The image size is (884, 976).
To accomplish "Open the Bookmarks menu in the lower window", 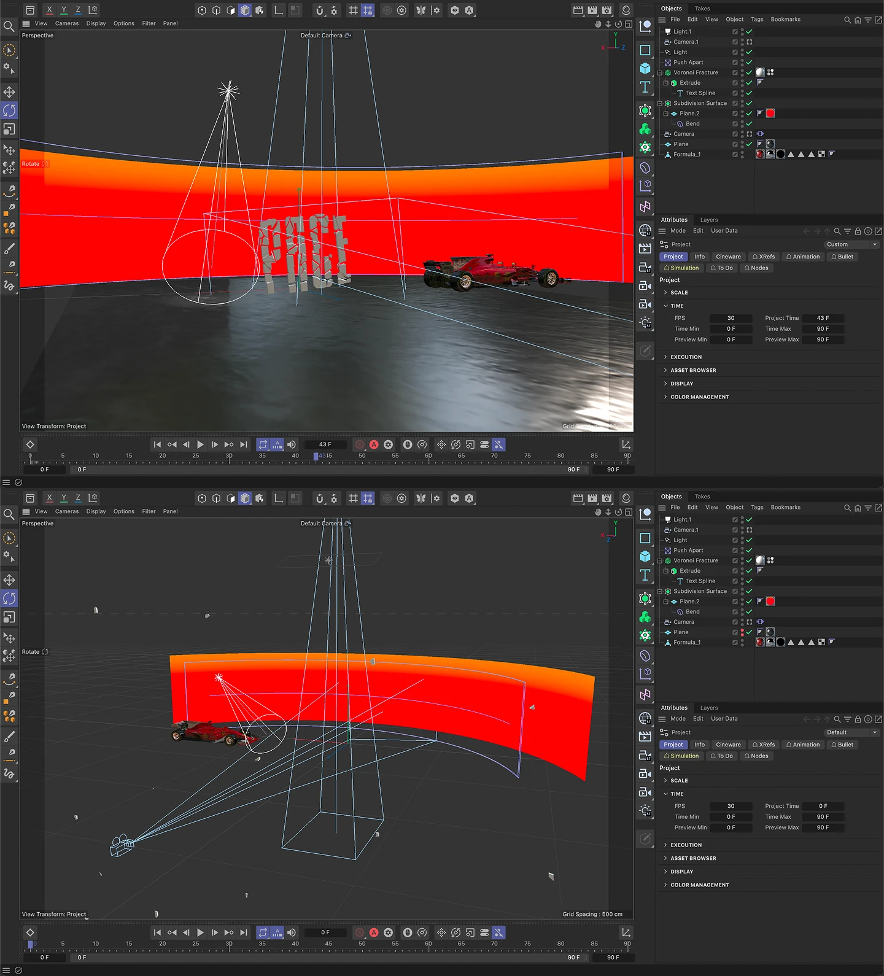I will (x=786, y=508).
